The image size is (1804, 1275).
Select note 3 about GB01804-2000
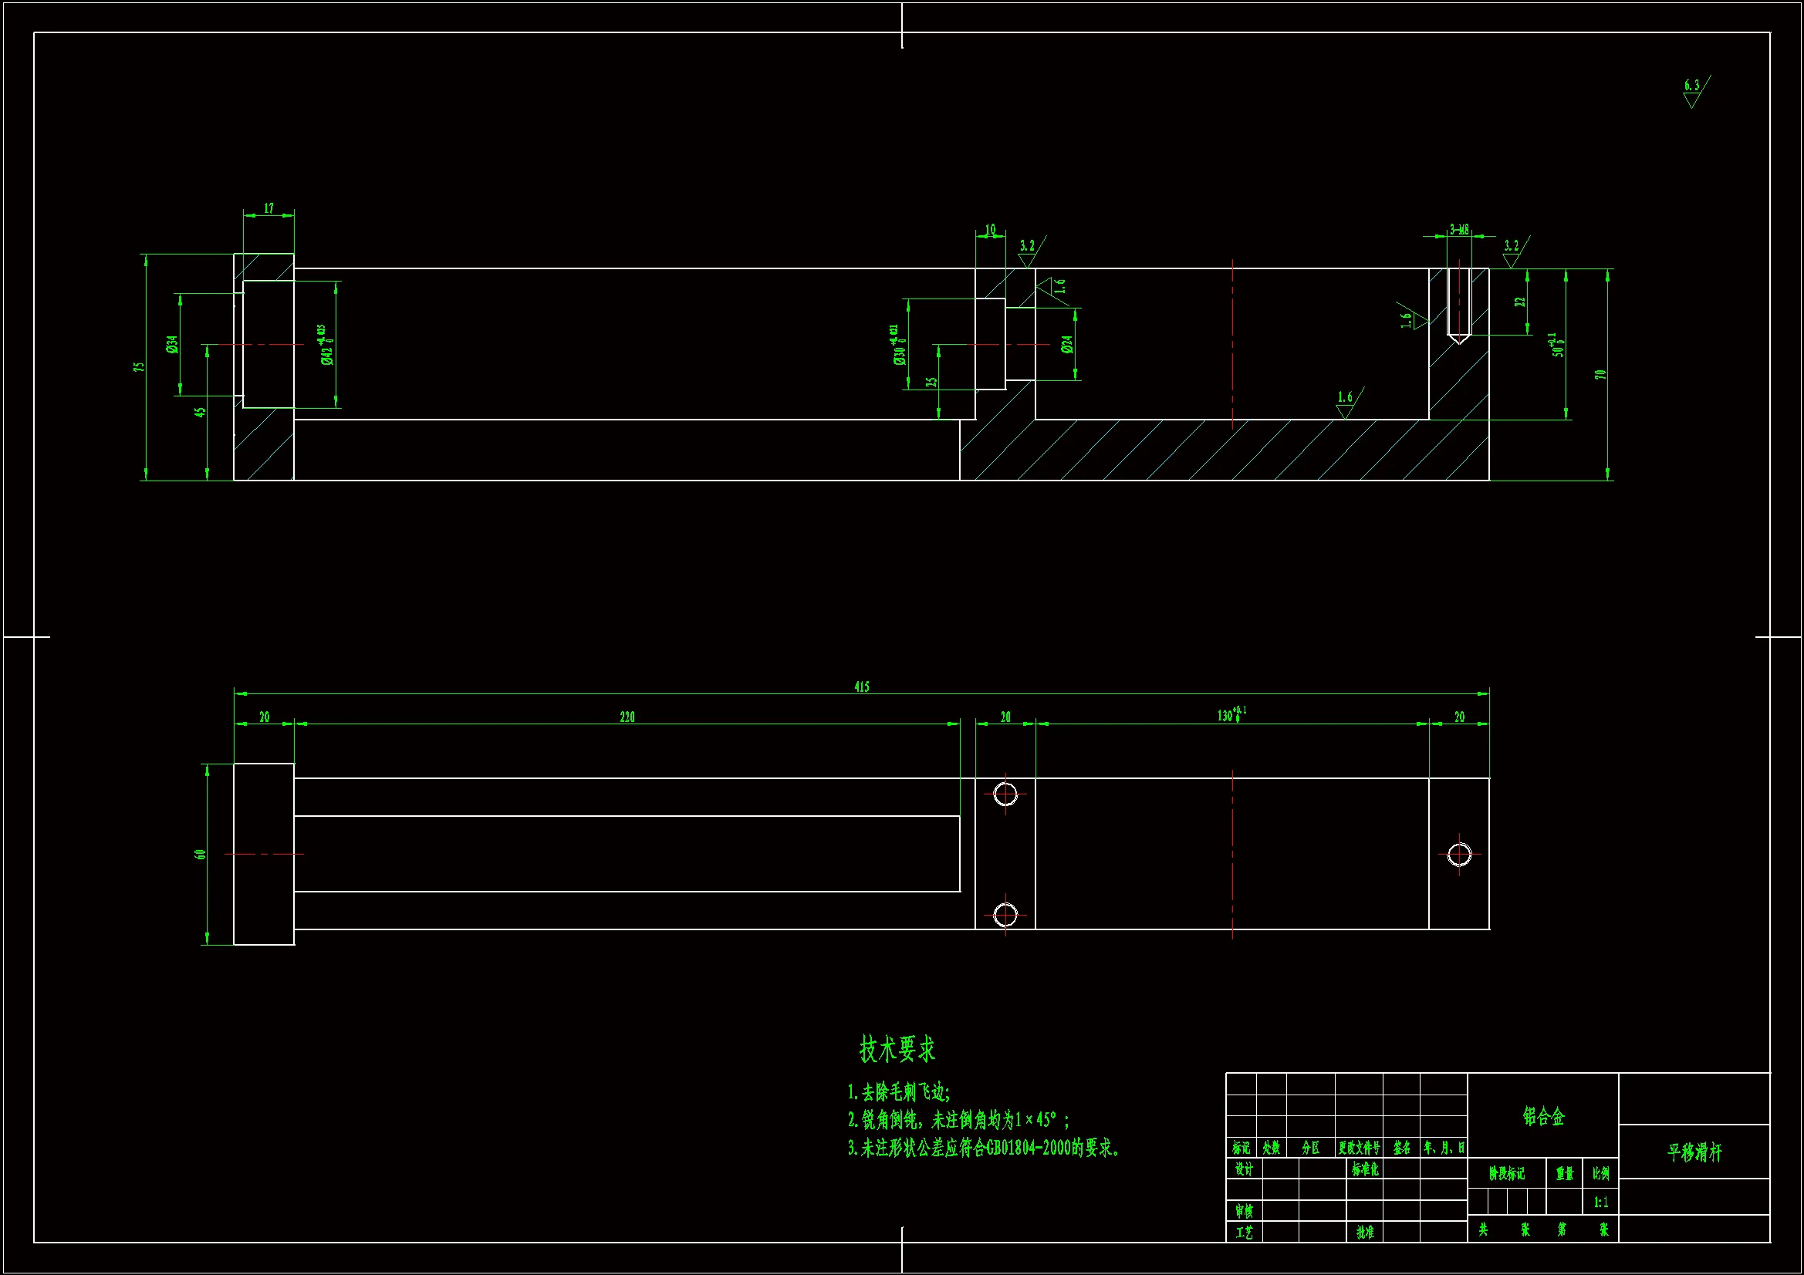[x=983, y=1148]
